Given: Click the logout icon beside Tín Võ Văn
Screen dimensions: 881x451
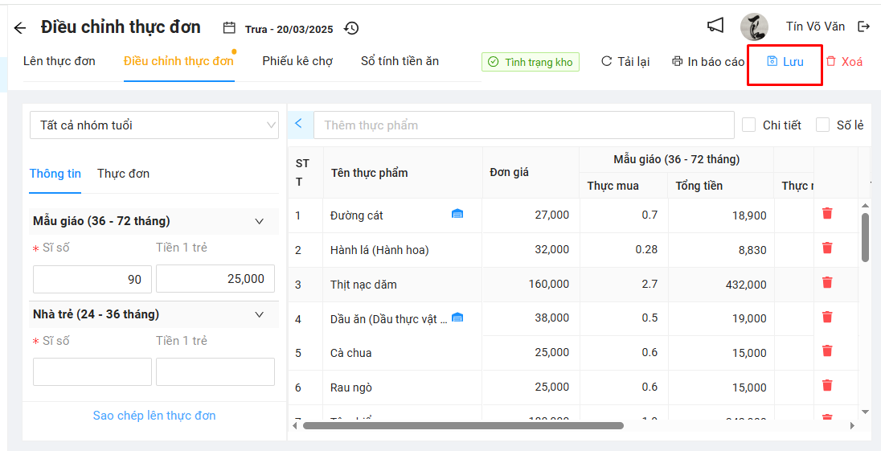Looking at the screenshot, I should point(864,27).
